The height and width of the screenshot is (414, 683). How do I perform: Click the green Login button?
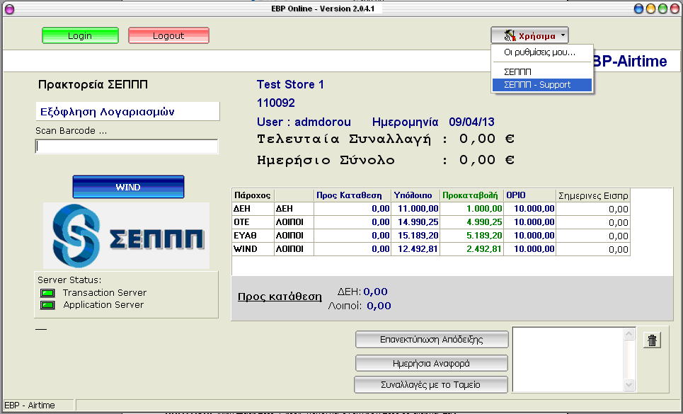click(x=80, y=35)
